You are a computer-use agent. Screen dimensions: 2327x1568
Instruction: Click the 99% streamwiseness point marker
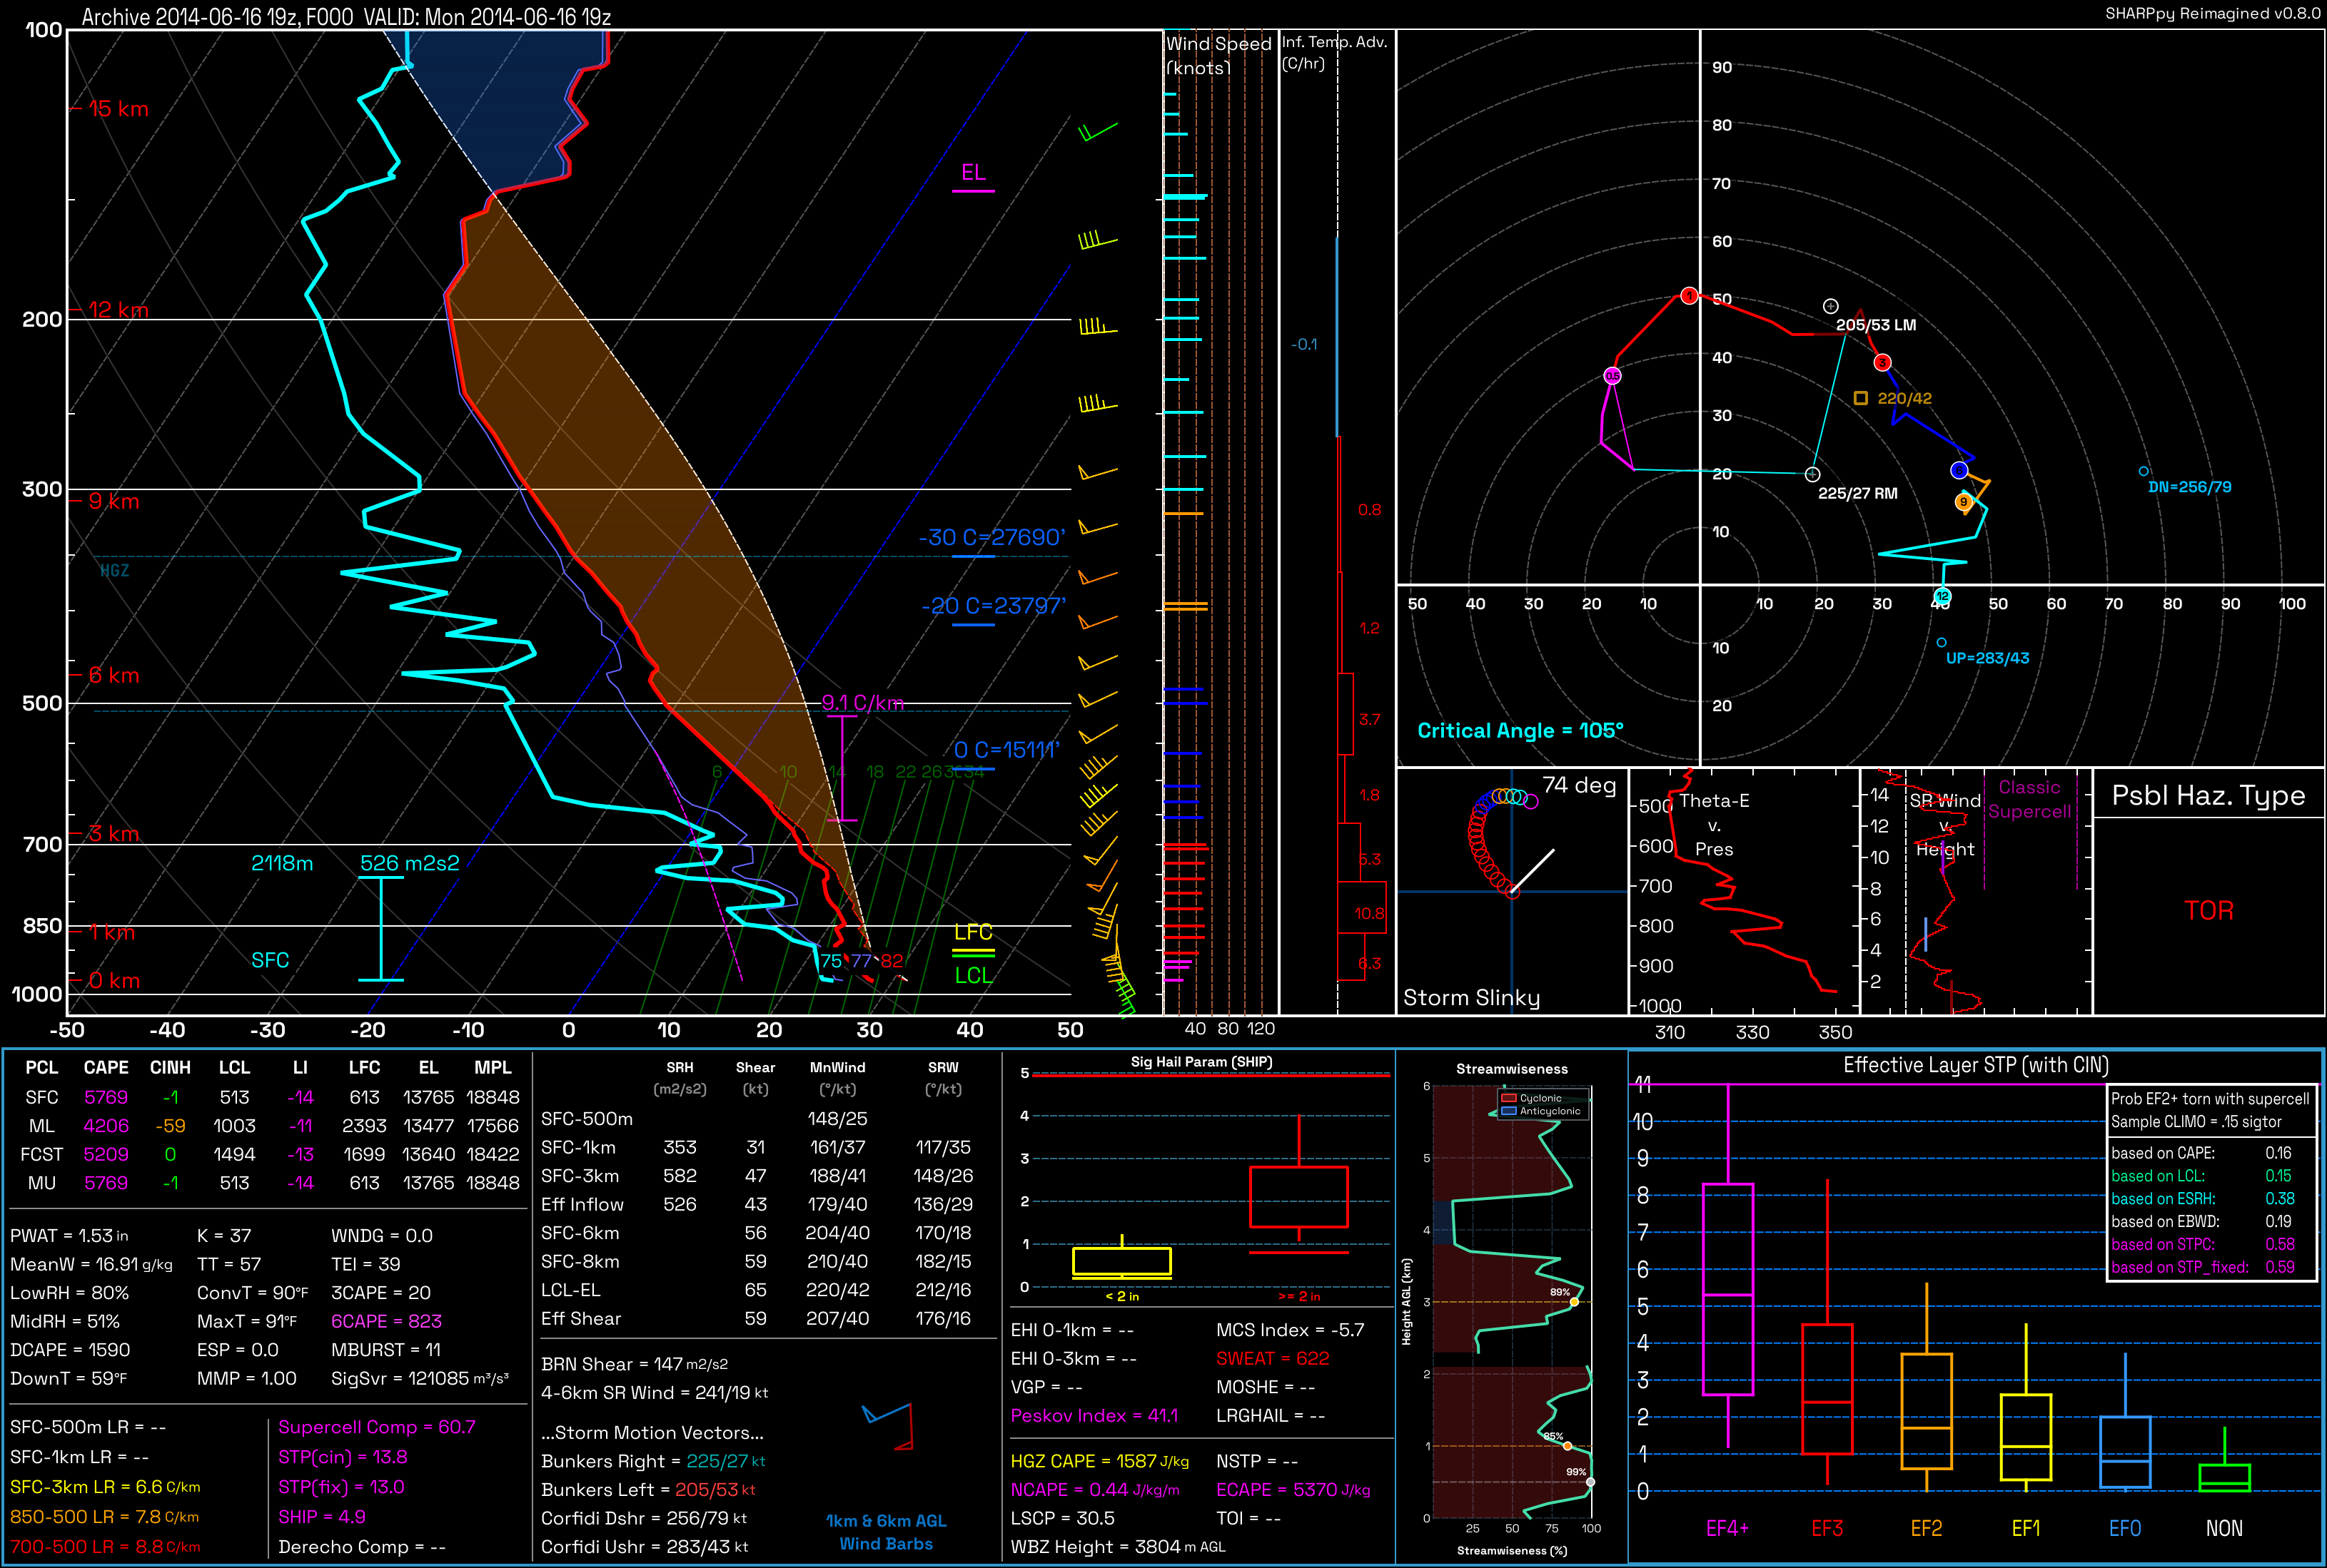click(1590, 1482)
